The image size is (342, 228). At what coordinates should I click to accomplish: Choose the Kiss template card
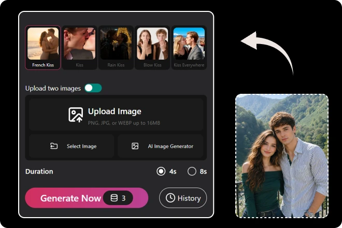pyautogui.click(x=79, y=48)
